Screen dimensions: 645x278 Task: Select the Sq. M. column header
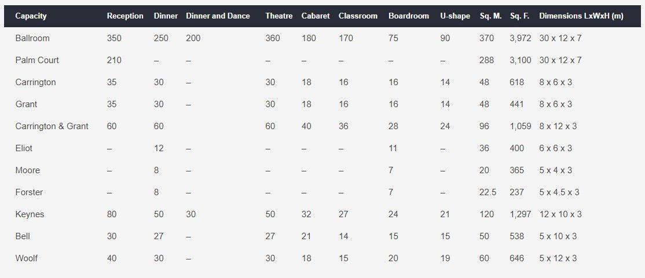point(490,16)
